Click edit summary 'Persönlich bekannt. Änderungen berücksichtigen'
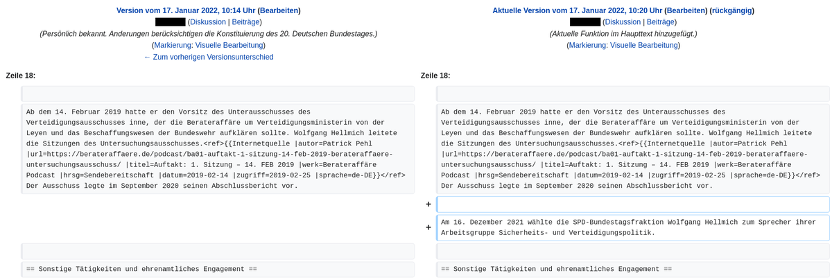This screenshot has height=280, width=832. pos(208,33)
